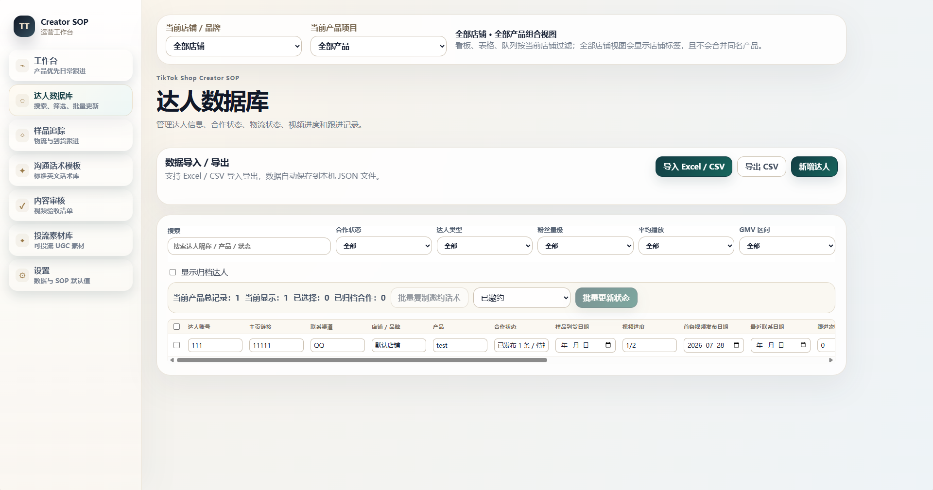Click the 达人账号 column header
This screenshot has width=933, height=490.
(199, 327)
